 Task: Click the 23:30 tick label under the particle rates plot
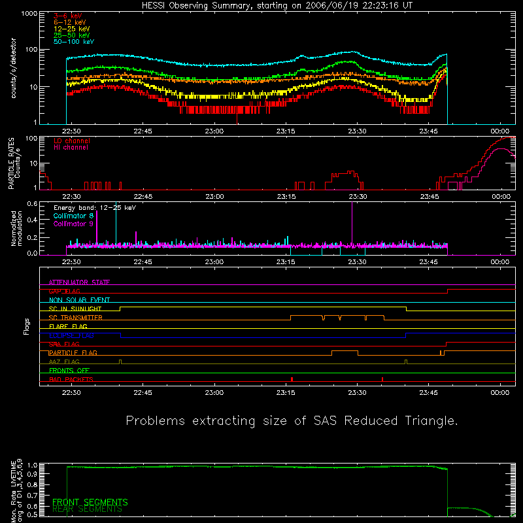click(358, 197)
